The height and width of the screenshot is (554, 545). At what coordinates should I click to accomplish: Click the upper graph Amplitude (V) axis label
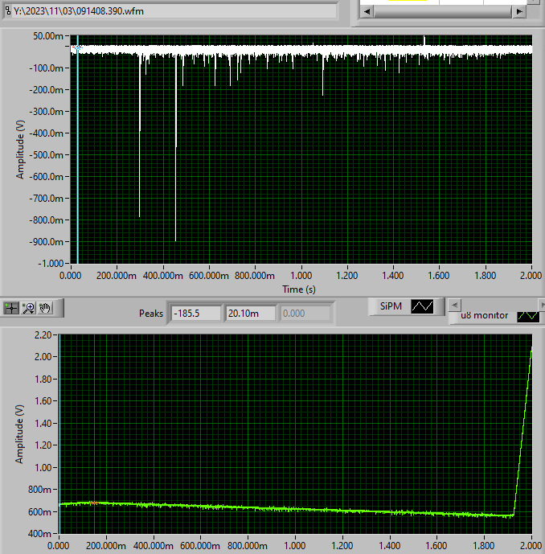coord(20,150)
